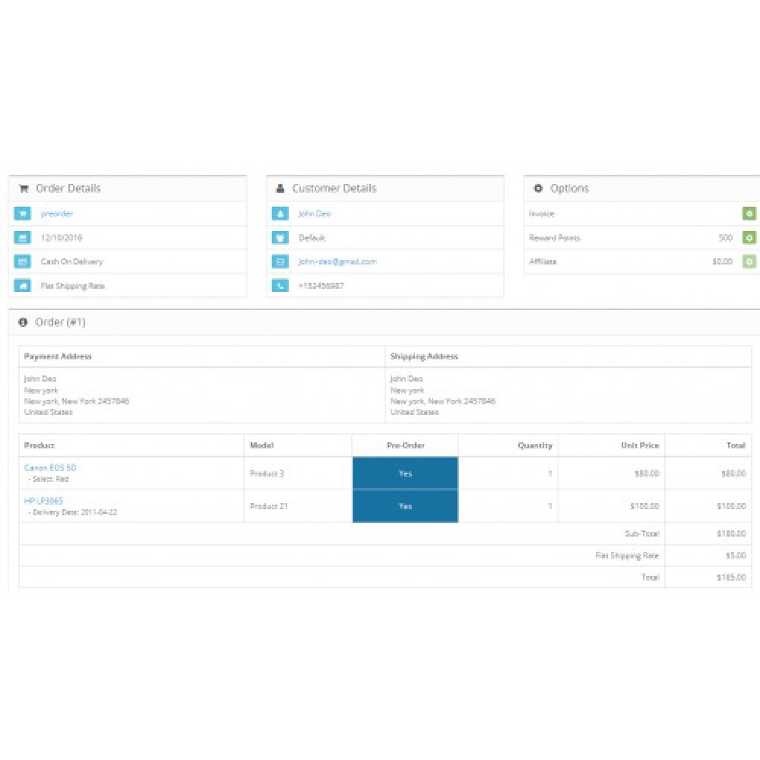Screen dimensions: 760x760
Task: Open the HP LP3065 product link
Action: (43, 501)
